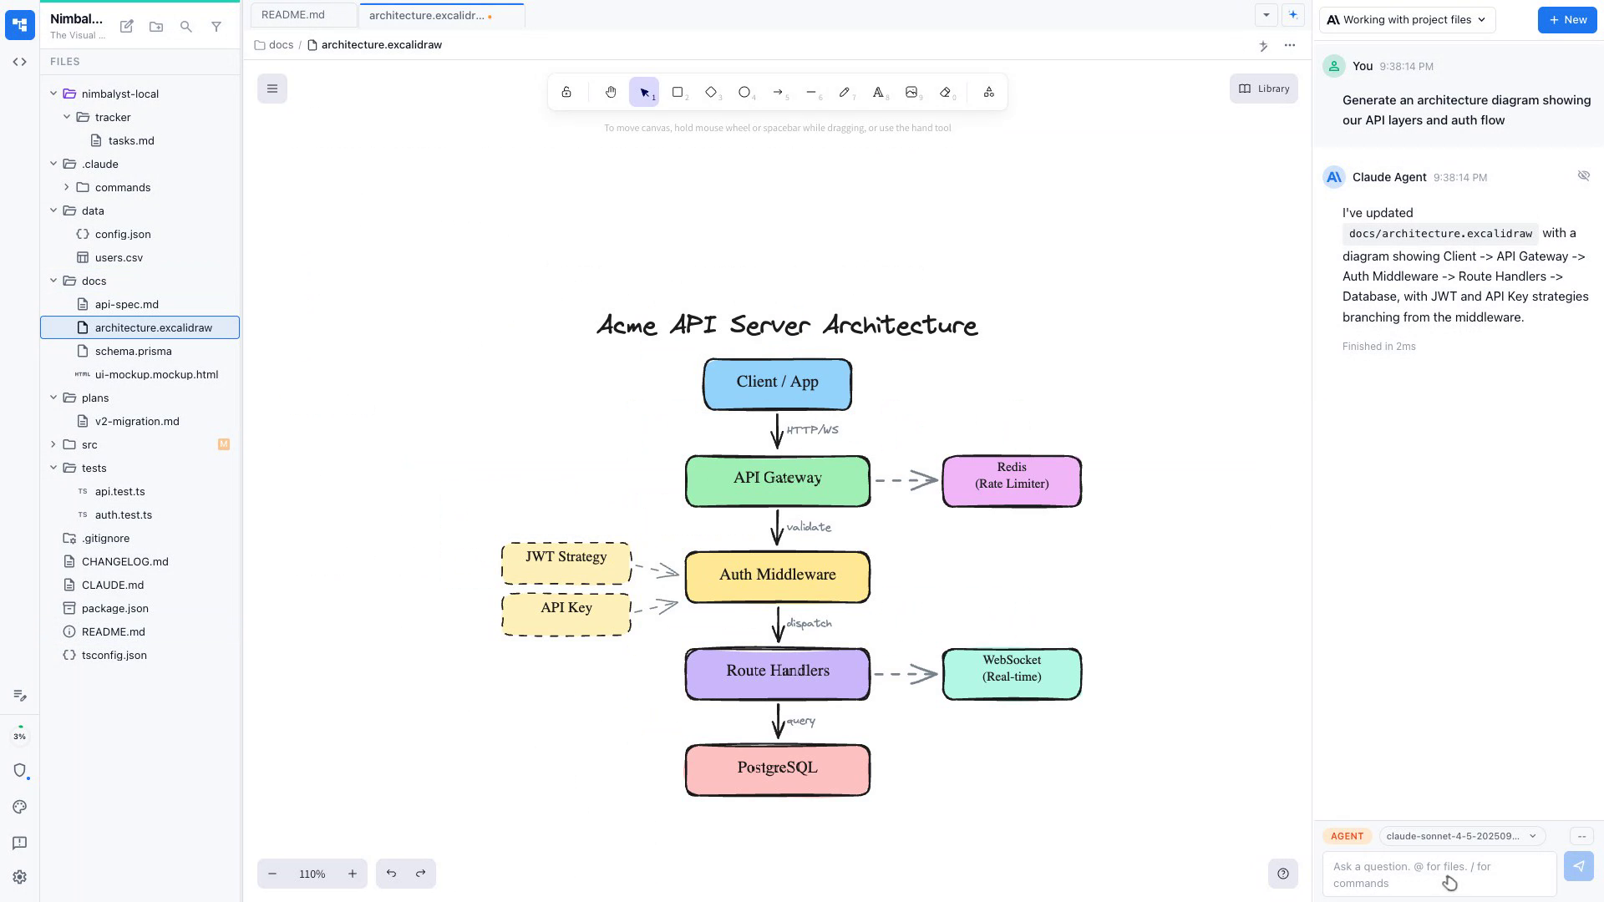Open the file filter icon
This screenshot has height=902, width=1604.
pos(216,27)
